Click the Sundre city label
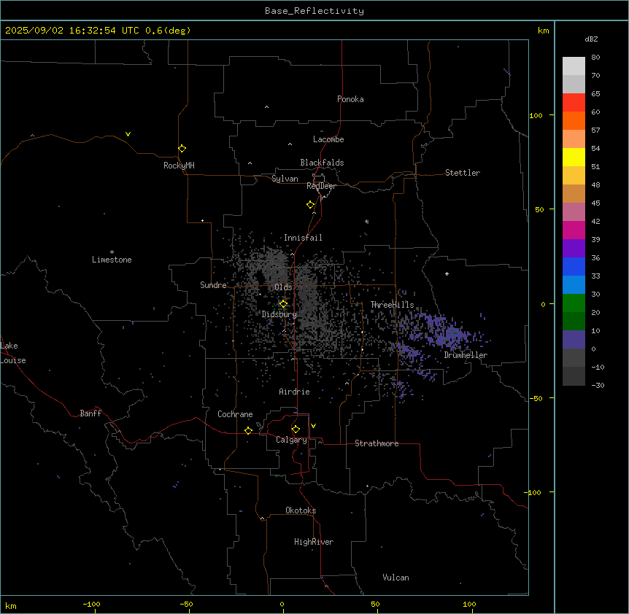The height and width of the screenshot is (614, 629). coord(213,285)
